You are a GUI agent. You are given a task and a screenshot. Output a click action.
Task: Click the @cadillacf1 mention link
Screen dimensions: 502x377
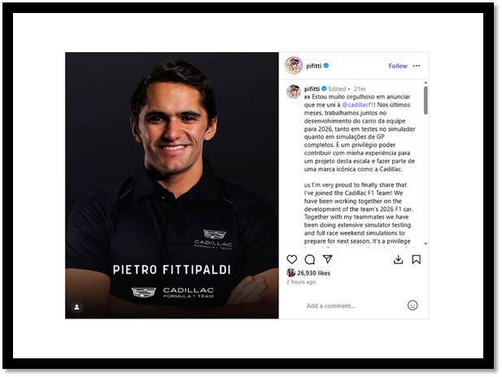[358, 105]
